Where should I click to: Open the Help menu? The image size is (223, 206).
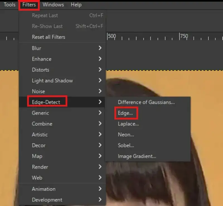[x=76, y=4]
